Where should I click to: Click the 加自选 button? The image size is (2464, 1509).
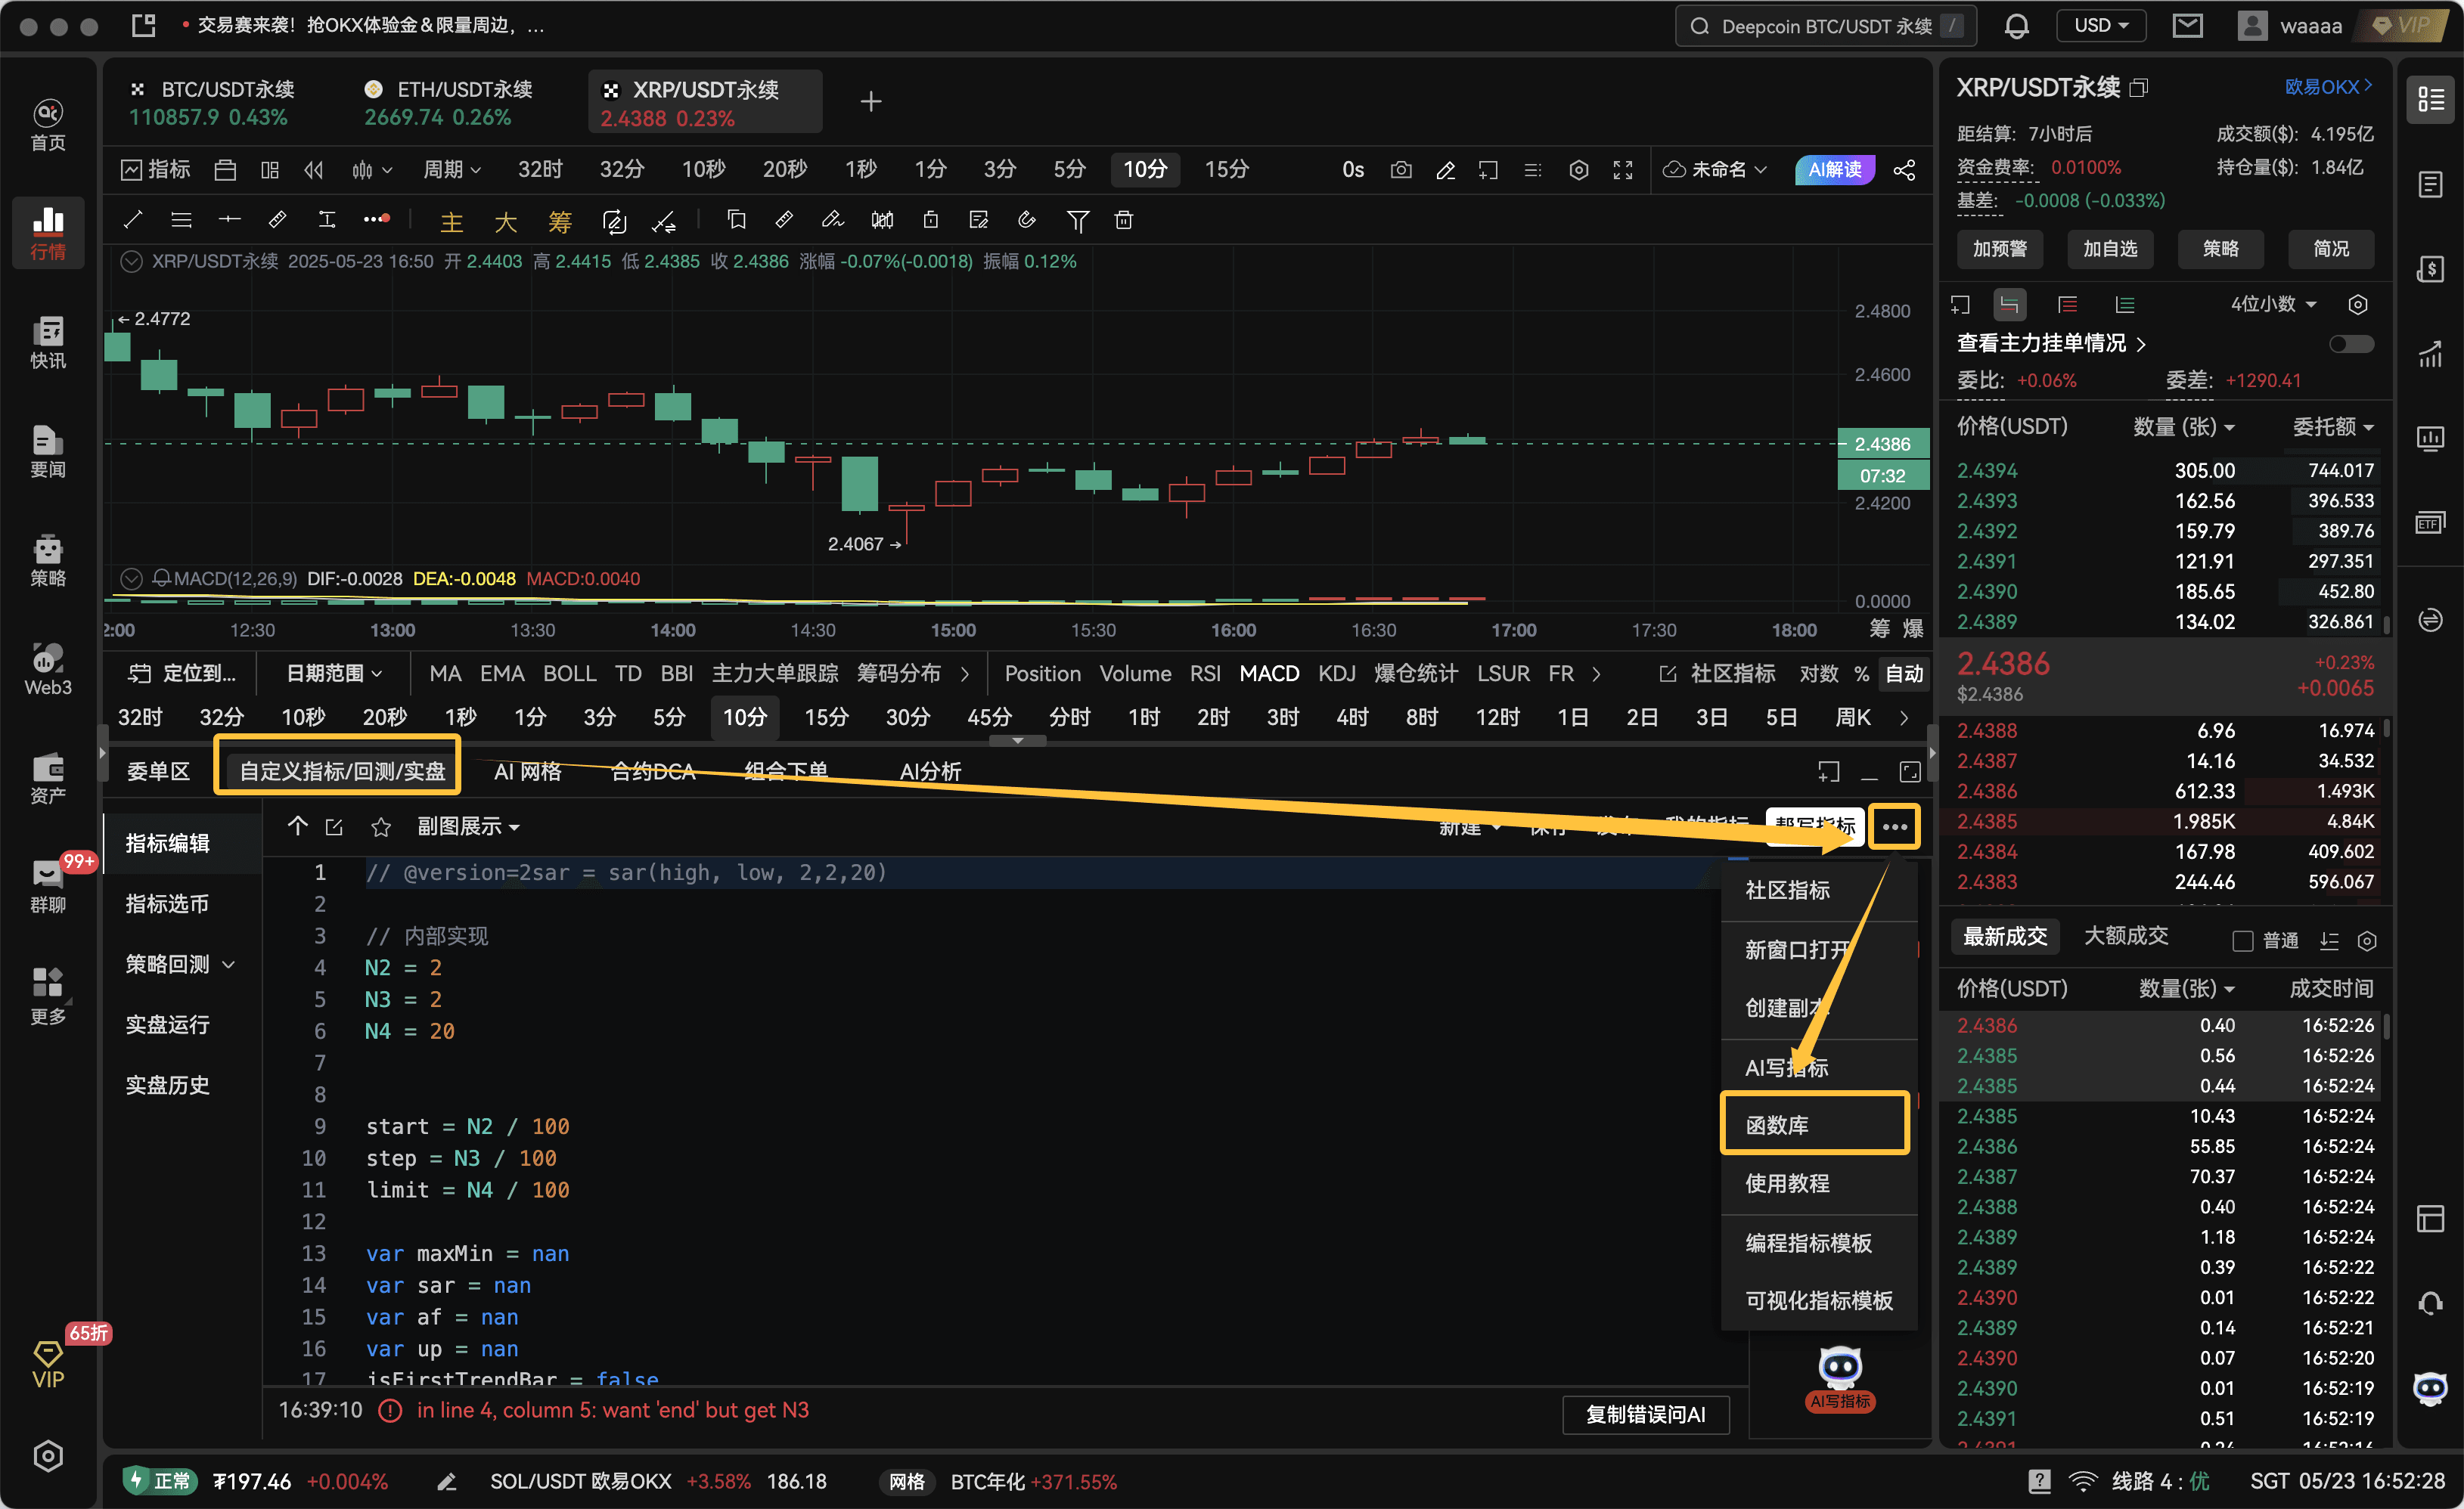[x=2109, y=249]
